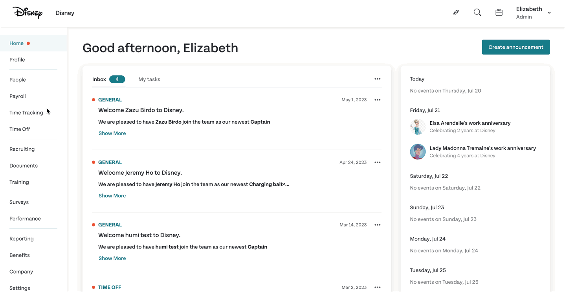Click the Create announcement button

click(515, 47)
